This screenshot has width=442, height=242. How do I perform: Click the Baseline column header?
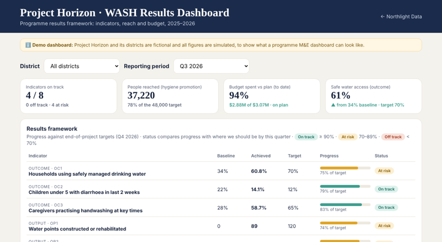tap(226, 156)
